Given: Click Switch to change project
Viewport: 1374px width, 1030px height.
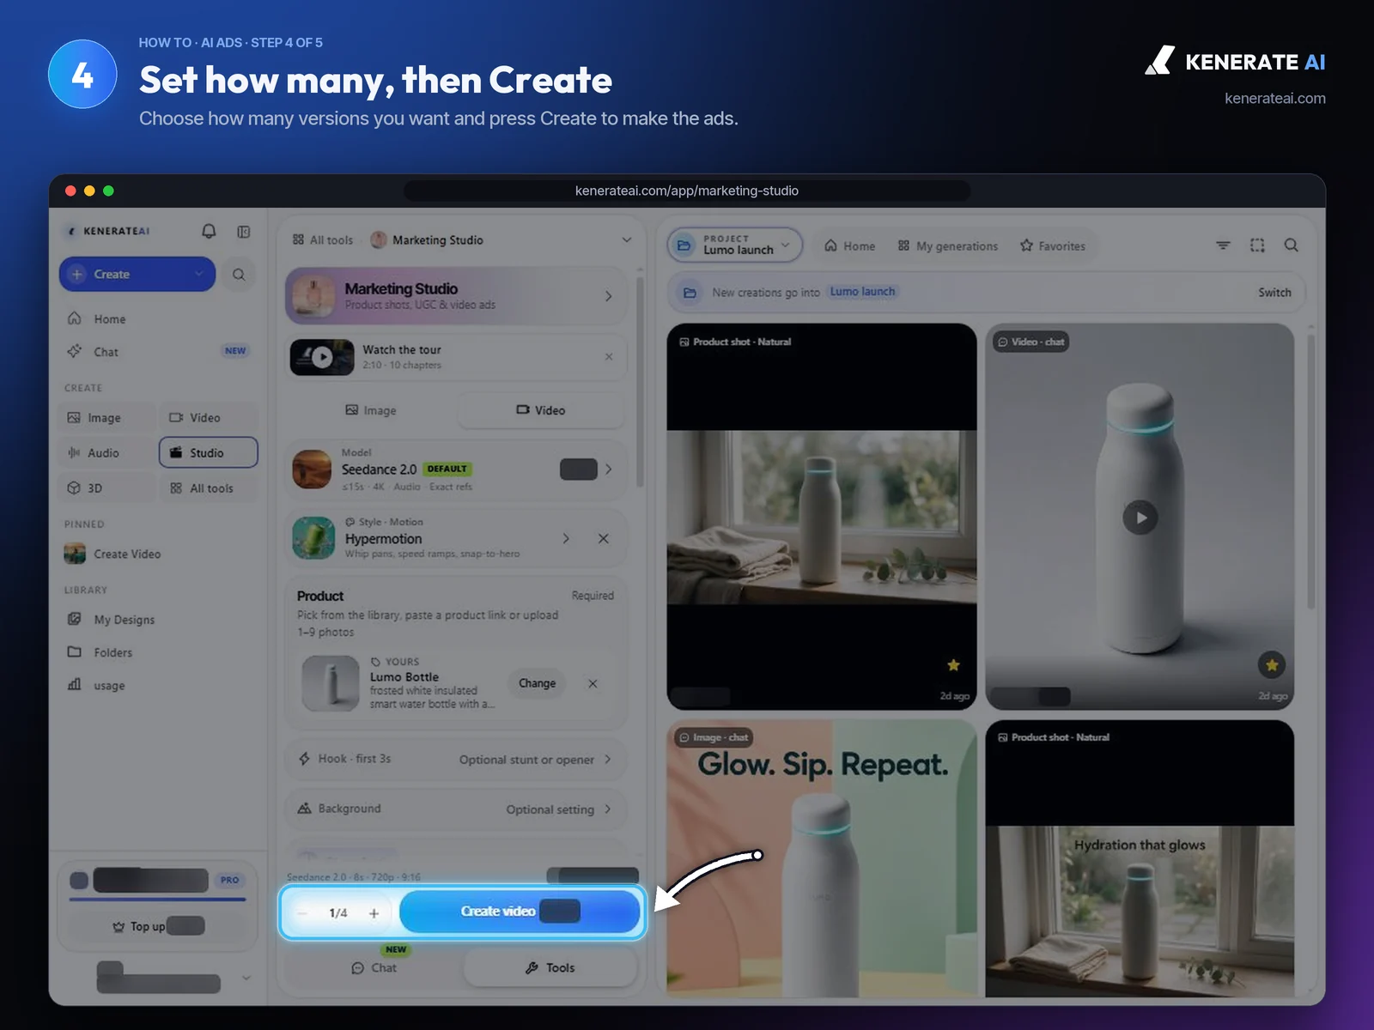Looking at the screenshot, I should pyautogui.click(x=1274, y=293).
